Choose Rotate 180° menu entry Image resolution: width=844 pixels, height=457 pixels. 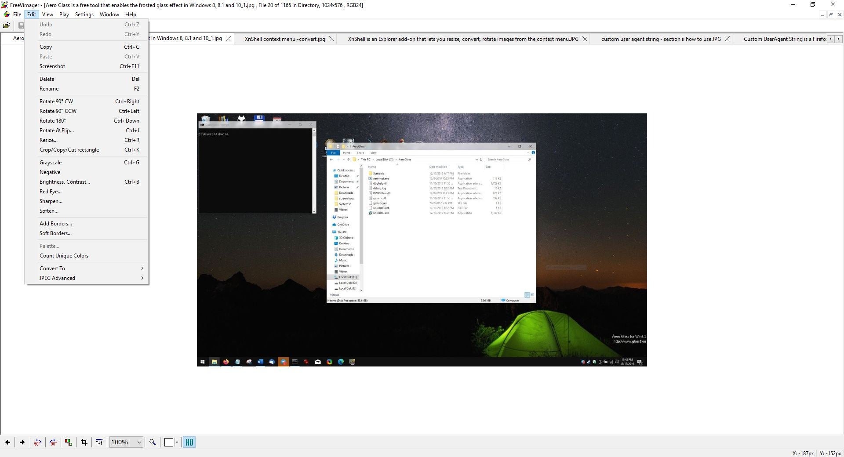pyautogui.click(x=87, y=121)
